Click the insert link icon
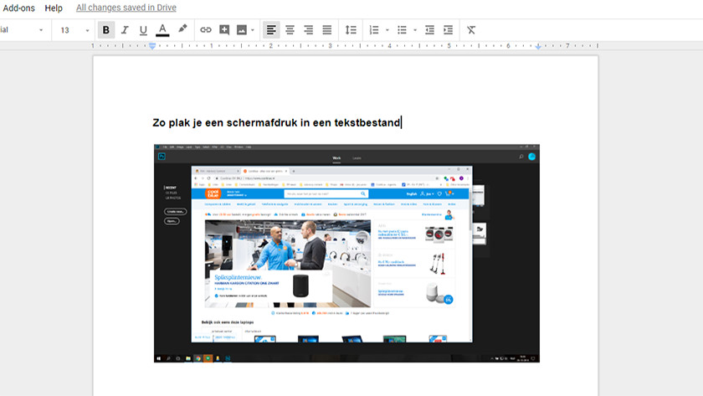703x396 pixels. click(206, 30)
